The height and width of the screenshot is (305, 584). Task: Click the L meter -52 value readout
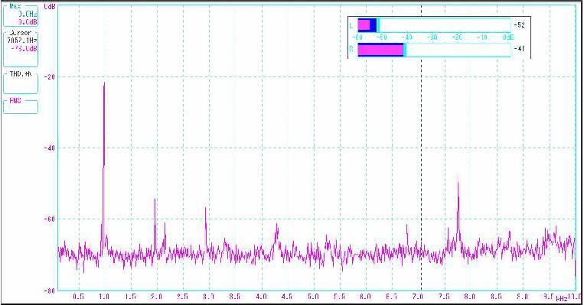click(x=519, y=25)
